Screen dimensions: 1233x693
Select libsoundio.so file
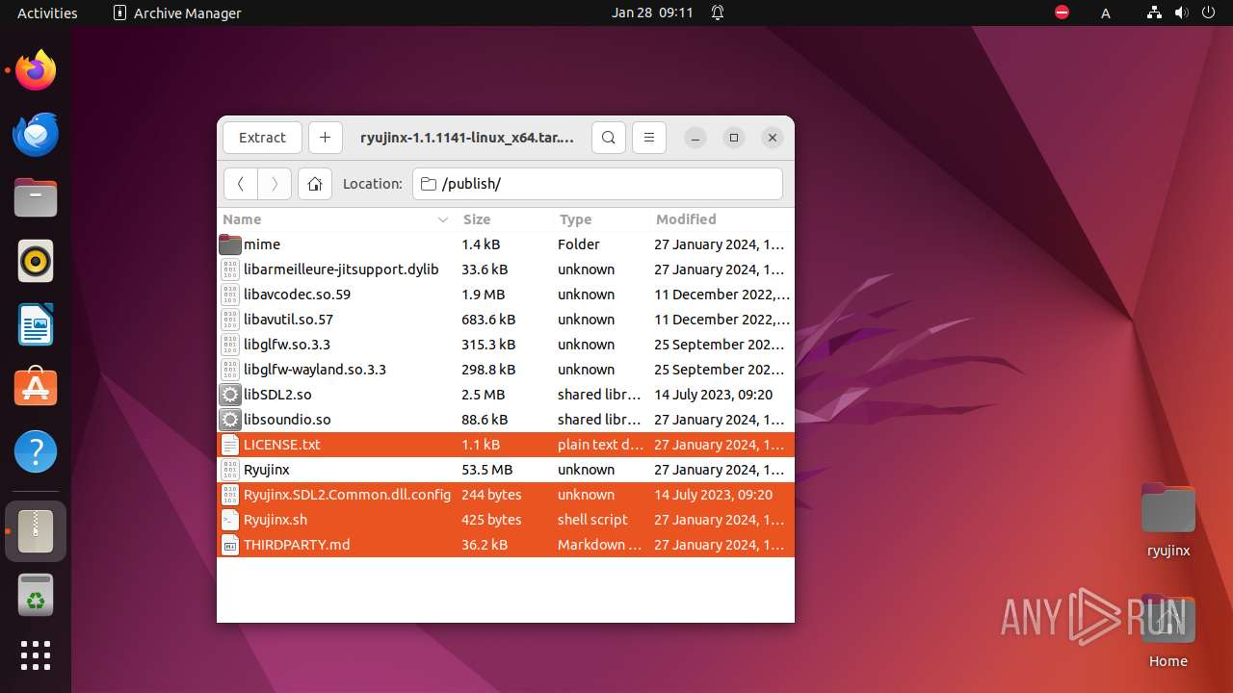click(x=506, y=420)
